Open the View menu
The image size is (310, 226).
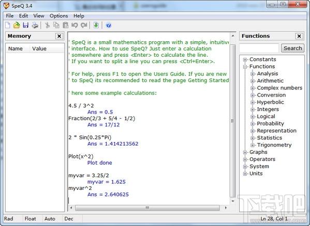(x=38, y=16)
